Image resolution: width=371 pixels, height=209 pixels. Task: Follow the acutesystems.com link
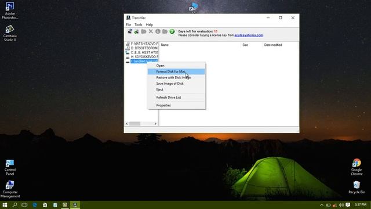point(249,35)
